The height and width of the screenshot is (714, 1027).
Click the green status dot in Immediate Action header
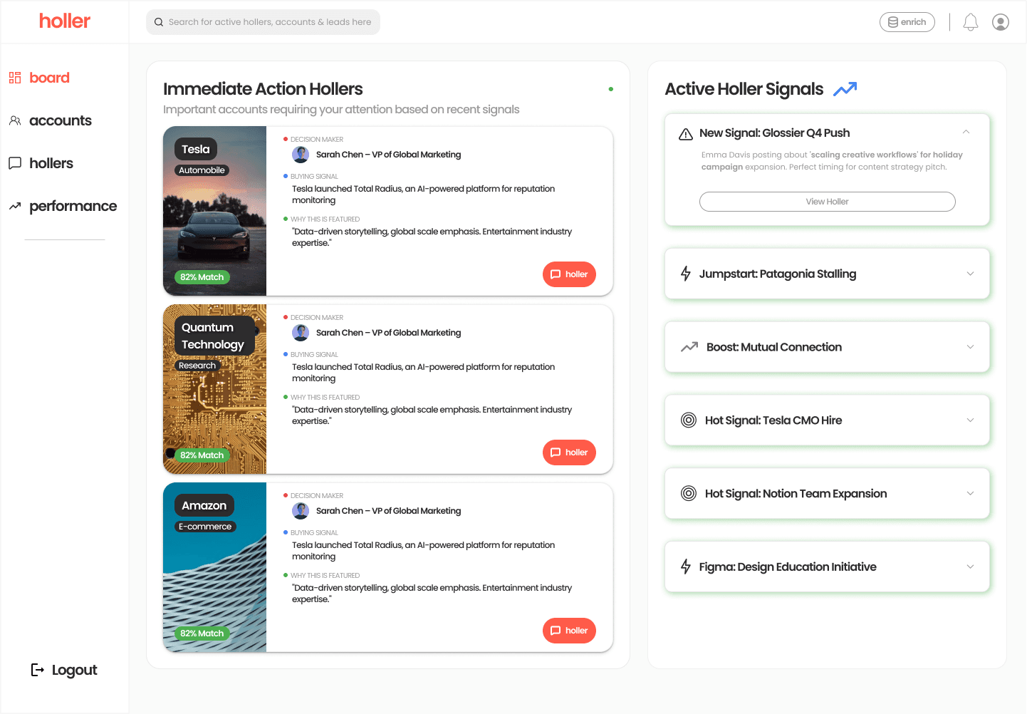click(x=611, y=89)
